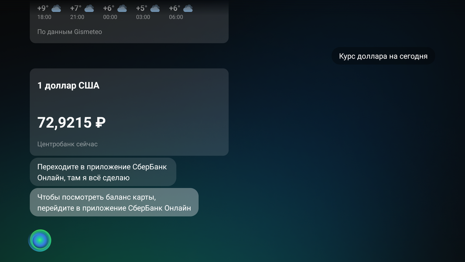Activate the Salute assistant orb button

click(x=40, y=240)
